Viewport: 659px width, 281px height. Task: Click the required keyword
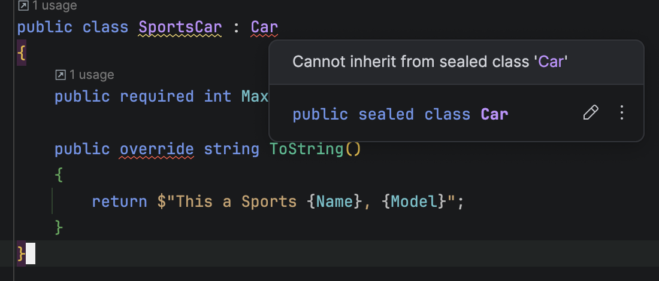pyautogui.click(x=157, y=96)
